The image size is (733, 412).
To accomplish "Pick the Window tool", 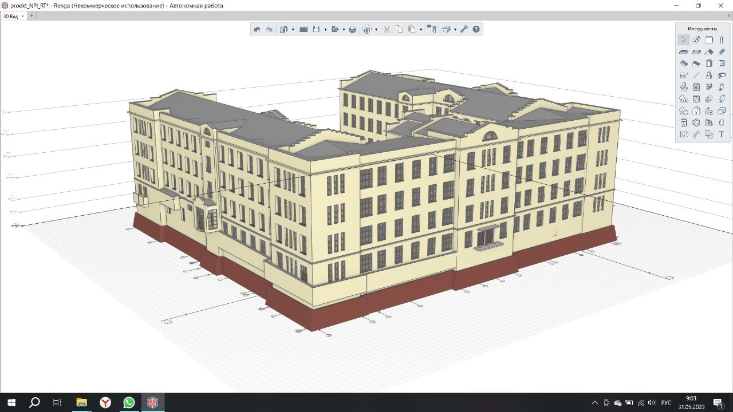I will coord(722,64).
